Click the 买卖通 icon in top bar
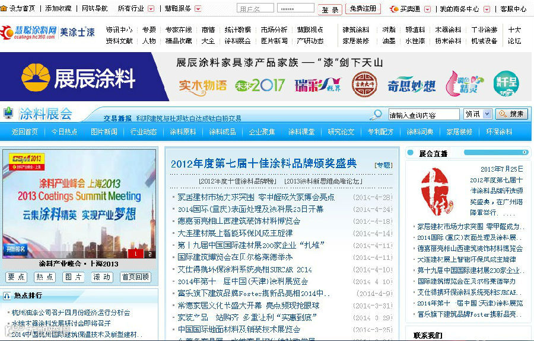The height and width of the screenshot is (341, 534). pyautogui.click(x=395, y=9)
